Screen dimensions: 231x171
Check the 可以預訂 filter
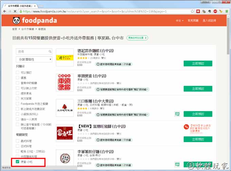coord(18,72)
